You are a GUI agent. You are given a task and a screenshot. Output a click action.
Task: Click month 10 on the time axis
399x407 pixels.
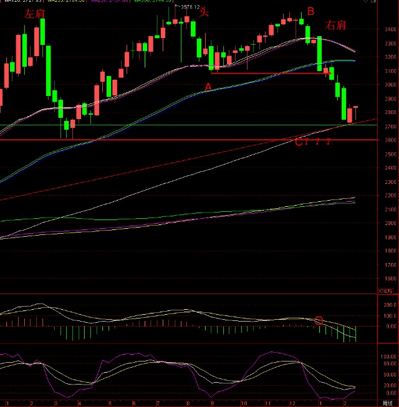244,403
